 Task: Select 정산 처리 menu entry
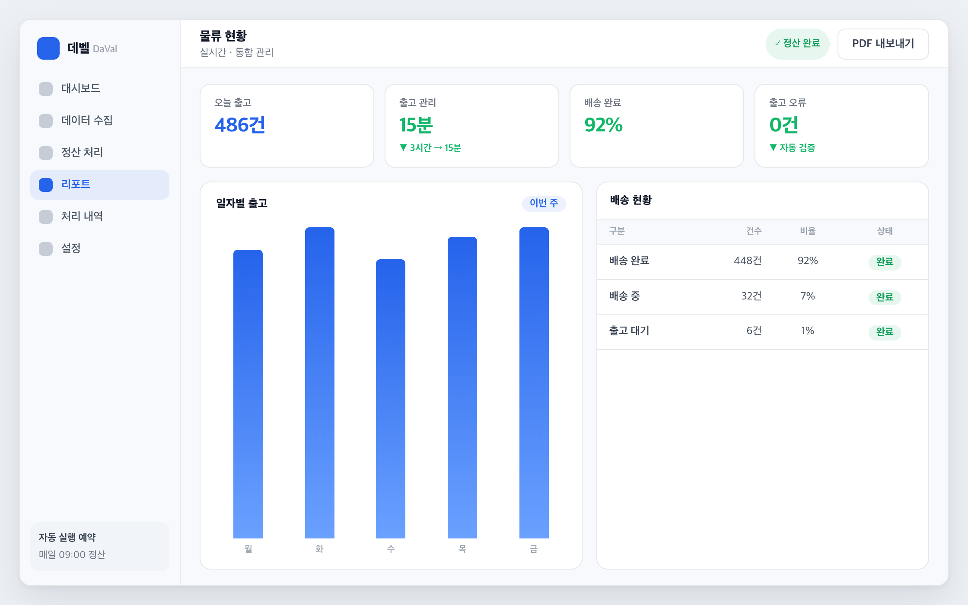point(100,153)
